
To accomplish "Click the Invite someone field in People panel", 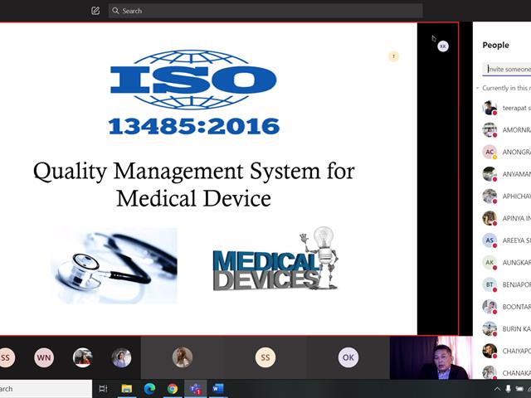I will click(x=507, y=69).
